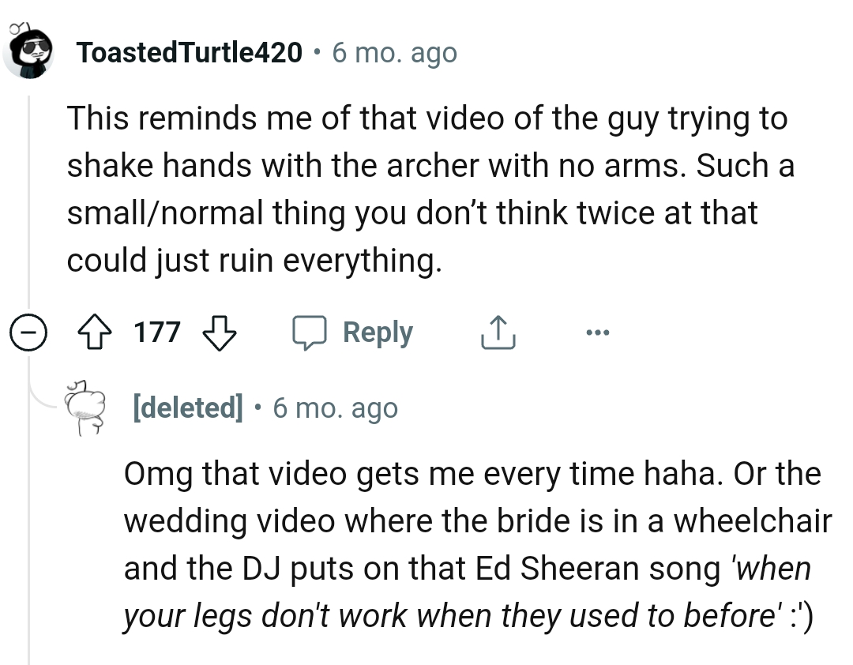
Task: Click the 177 vote count
Action: pos(157,332)
